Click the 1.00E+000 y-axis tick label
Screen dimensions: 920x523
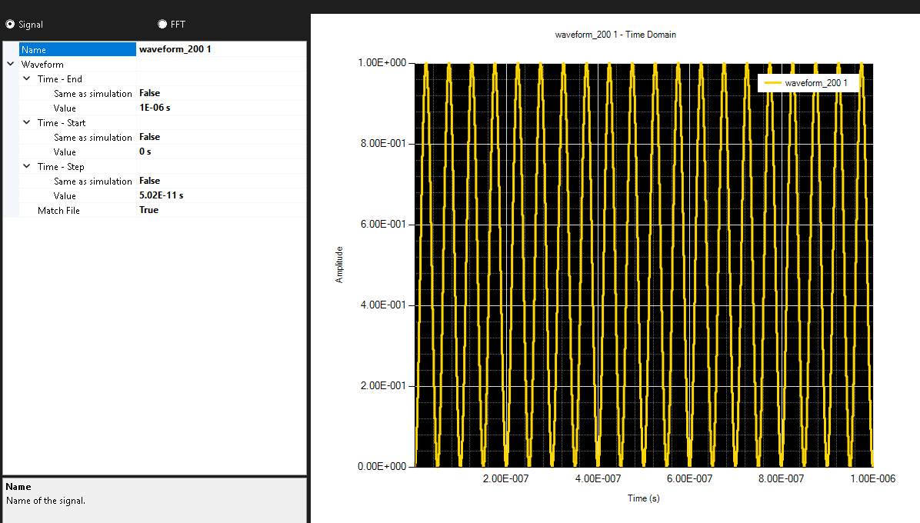click(382, 63)
